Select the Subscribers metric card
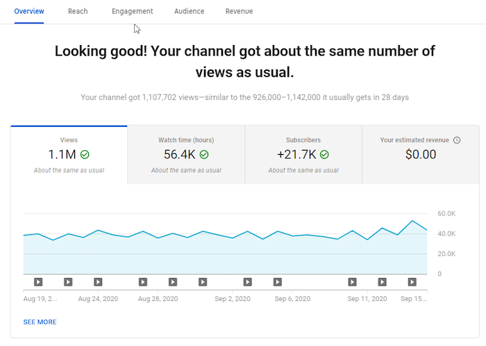486x346 pixels. pos(303,155)
